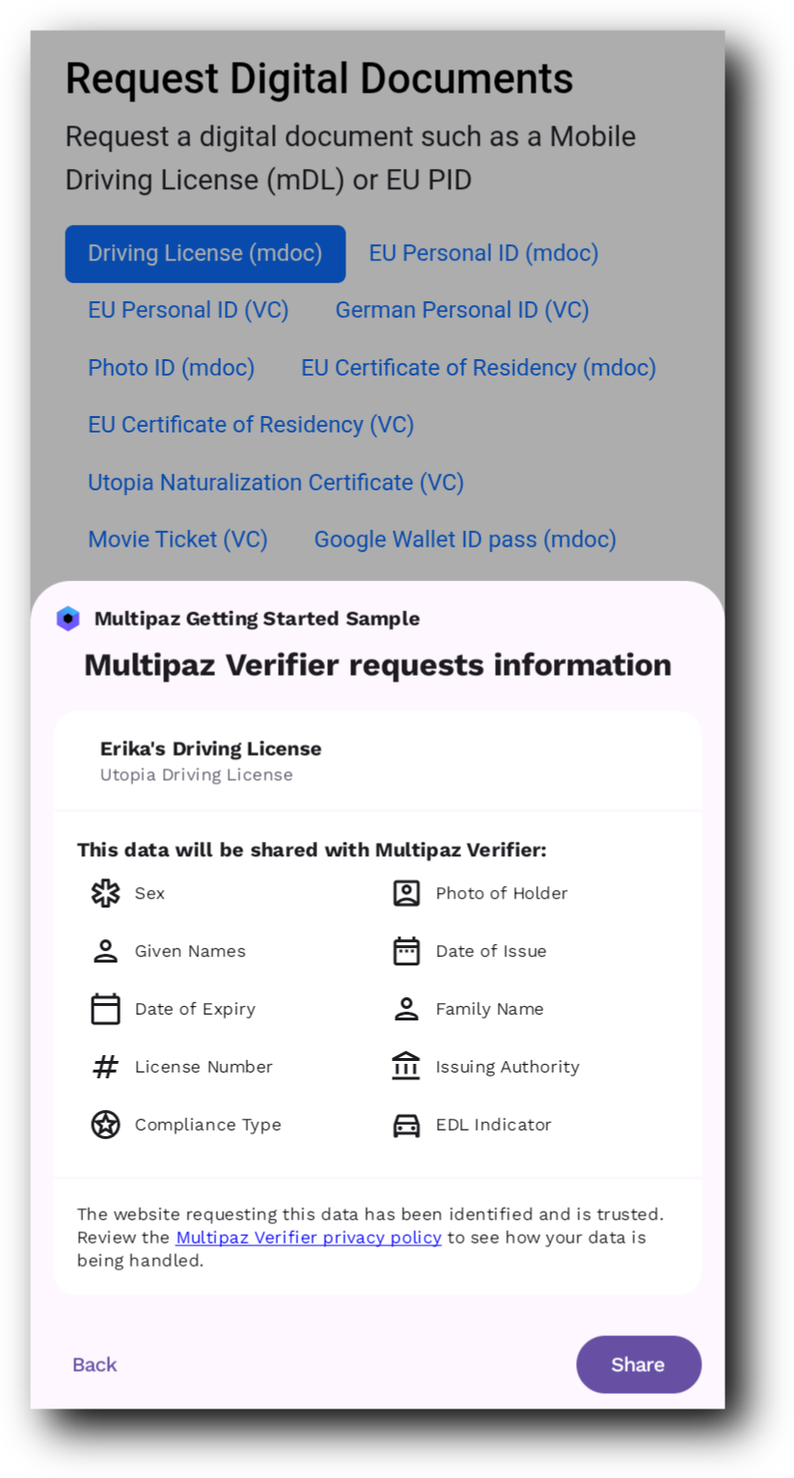Click the Multipaz hexagon app logo
Screen dimensions: 794x1478
[68, 619]
